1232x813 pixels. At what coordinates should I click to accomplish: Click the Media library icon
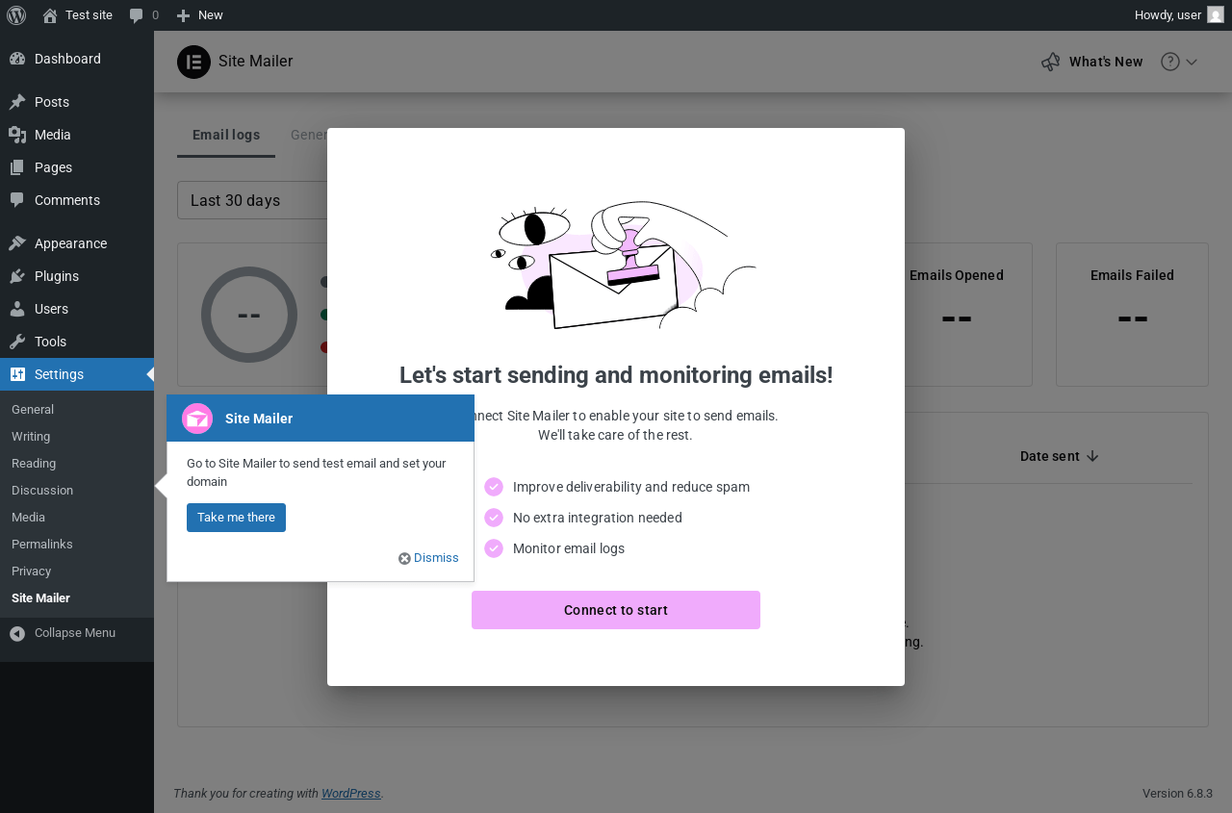tap(17, 135)
